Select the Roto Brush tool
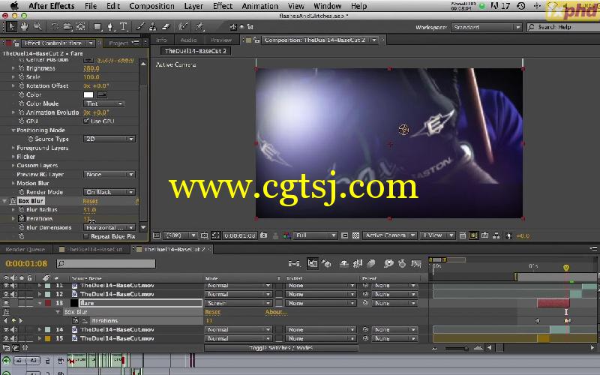 (183, 26)
